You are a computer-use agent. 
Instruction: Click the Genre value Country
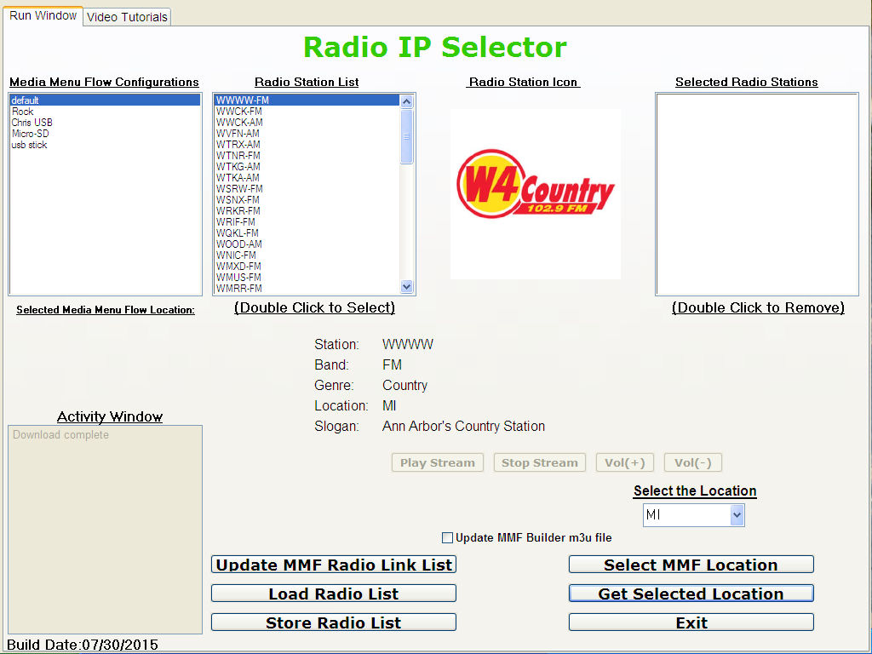coord(404,386)
